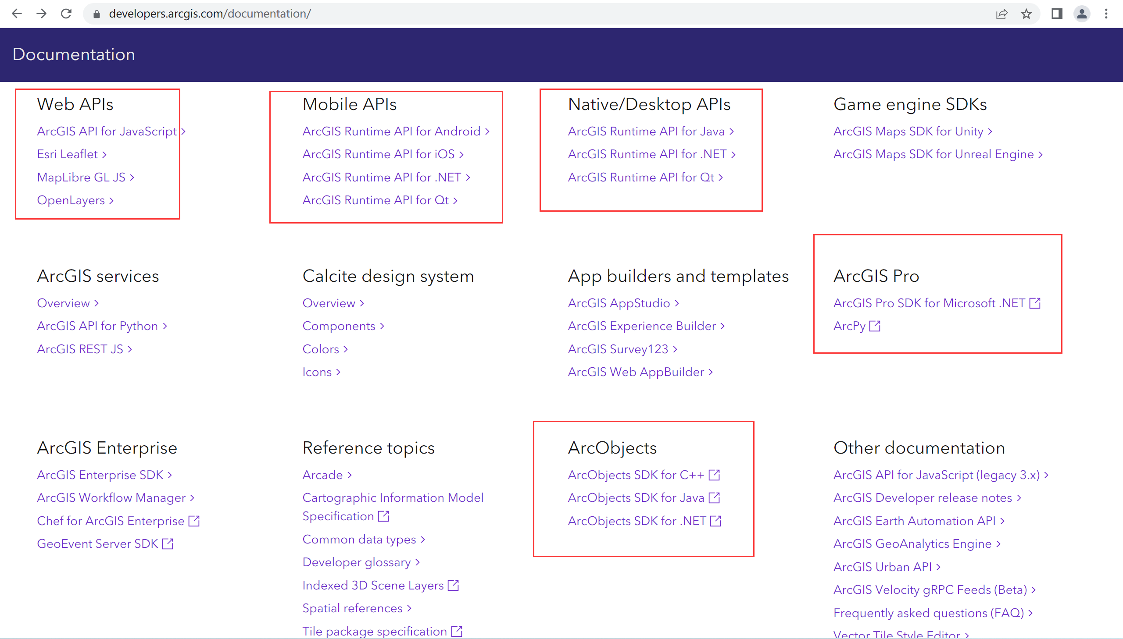Click the padlock site info icon
The width and height of the screenshot is (1123, 639).
pyautogui.click(x=97, y=14)
